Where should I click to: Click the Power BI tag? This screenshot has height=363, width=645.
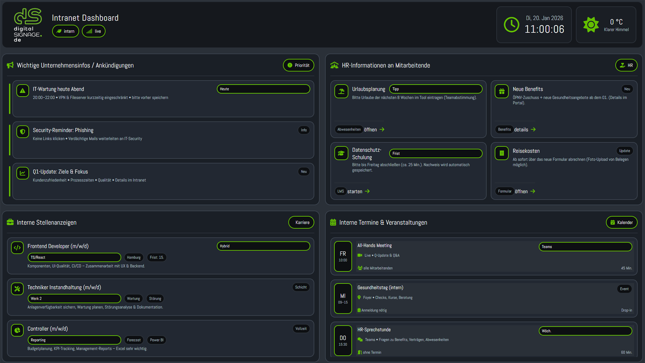157,340
